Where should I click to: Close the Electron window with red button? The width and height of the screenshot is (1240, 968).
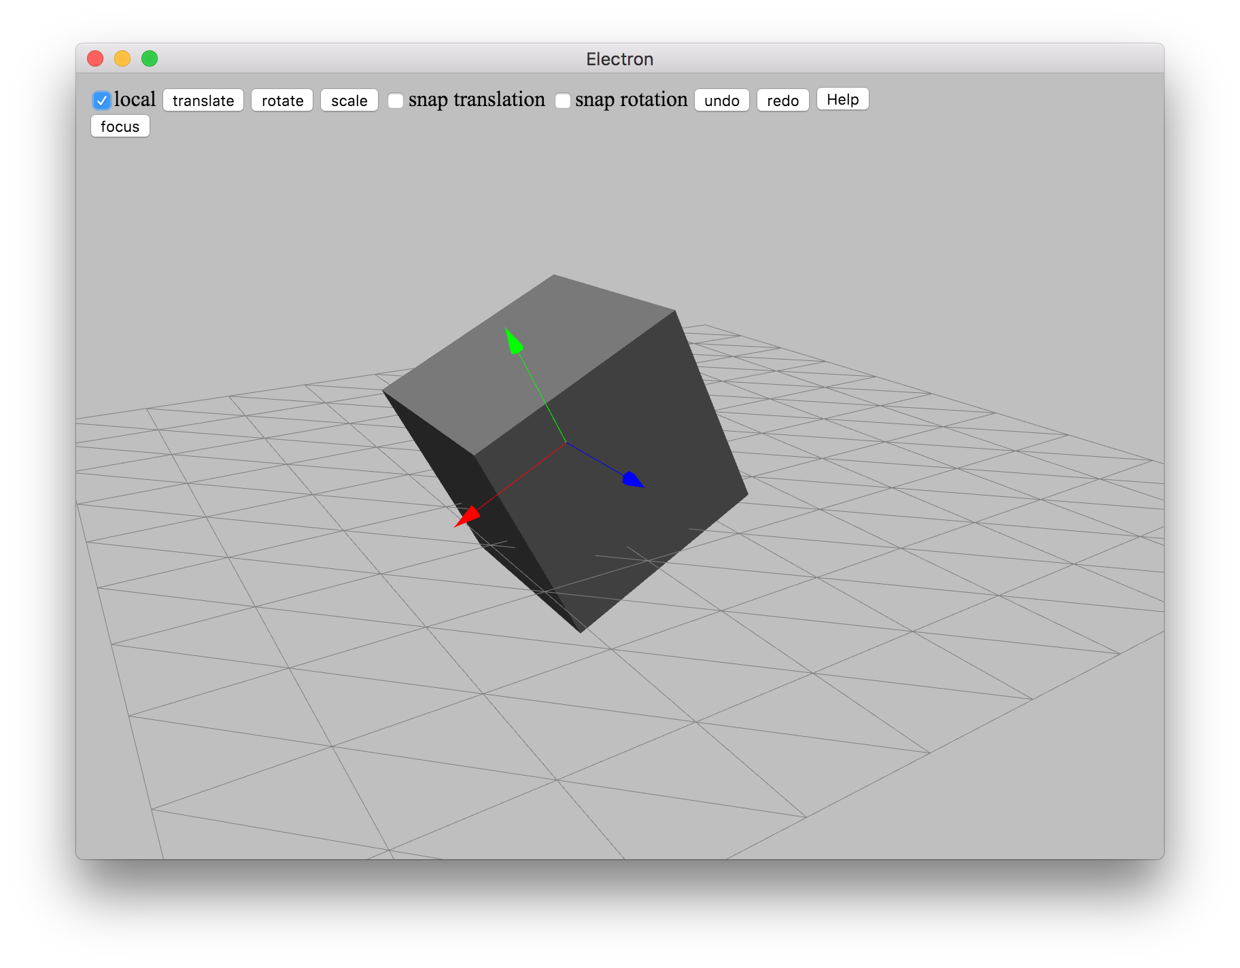(95, 59)
